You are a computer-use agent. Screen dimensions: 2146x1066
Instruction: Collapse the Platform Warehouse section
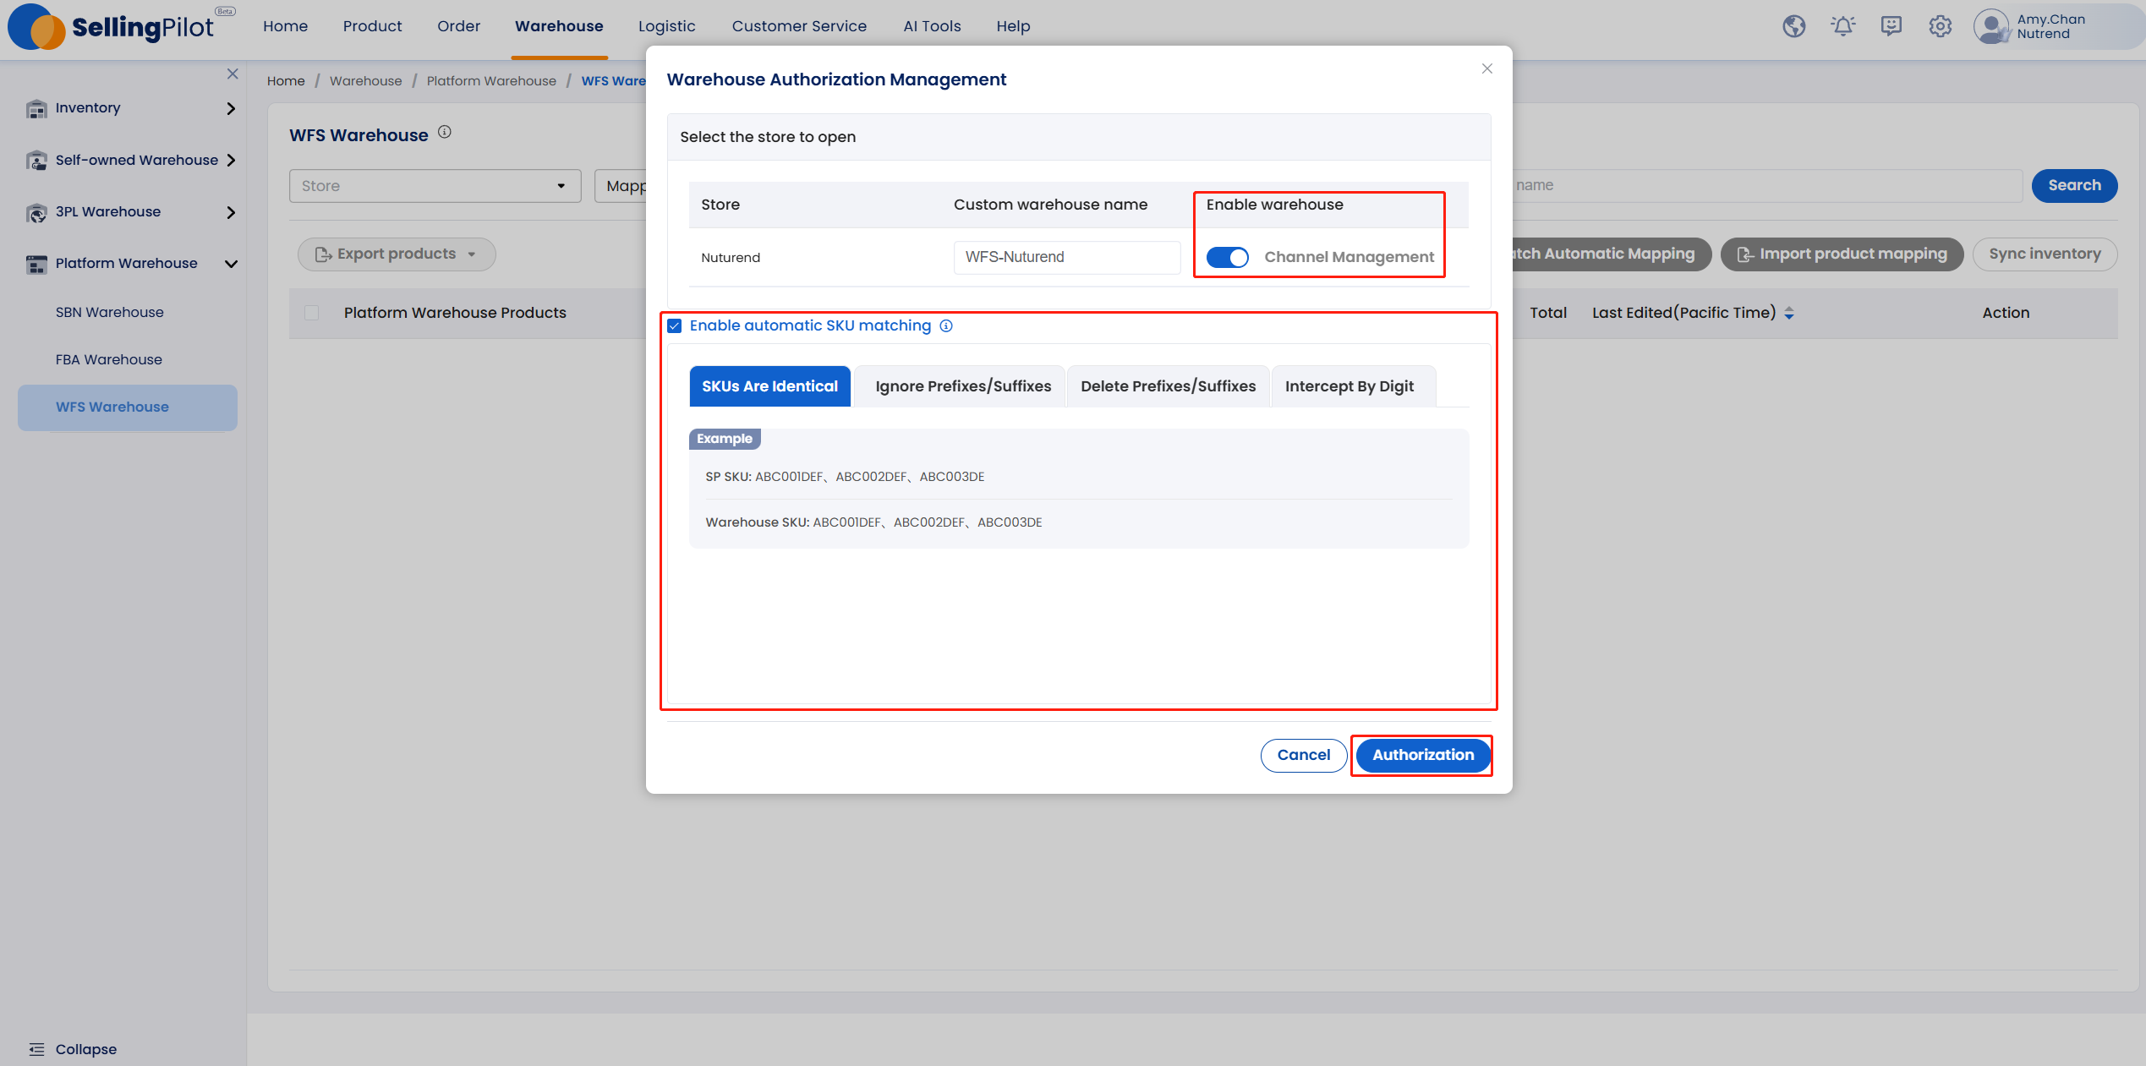231,264
